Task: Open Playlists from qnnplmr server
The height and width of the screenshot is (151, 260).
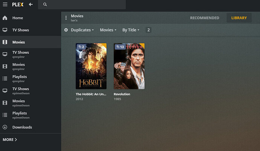Action: (x=31, y=79)
